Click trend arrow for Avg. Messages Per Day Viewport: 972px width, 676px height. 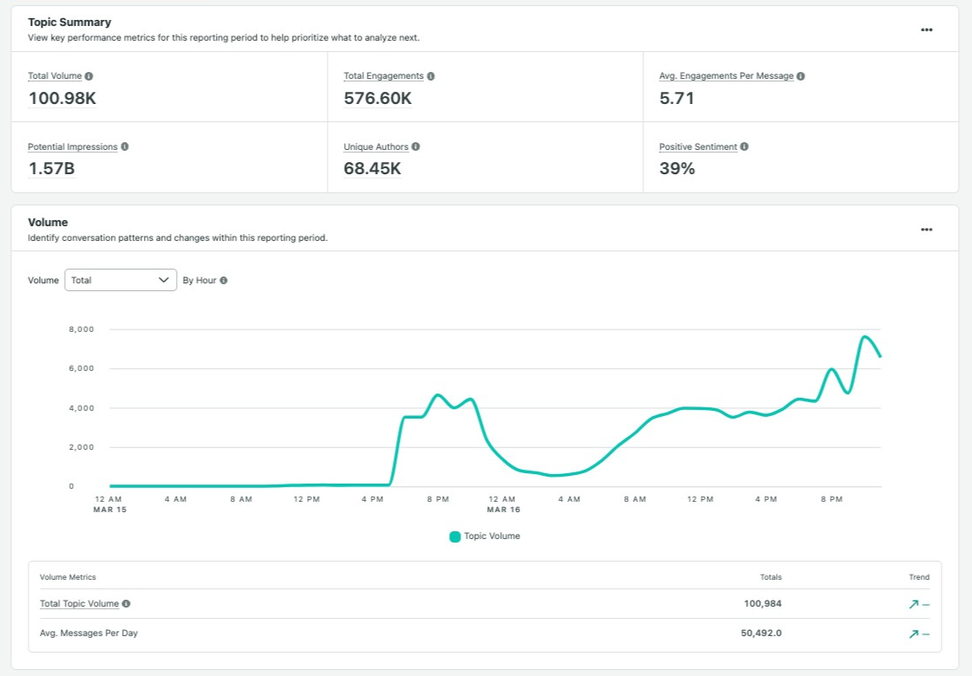pyautogui.click(x=913, y=634)
